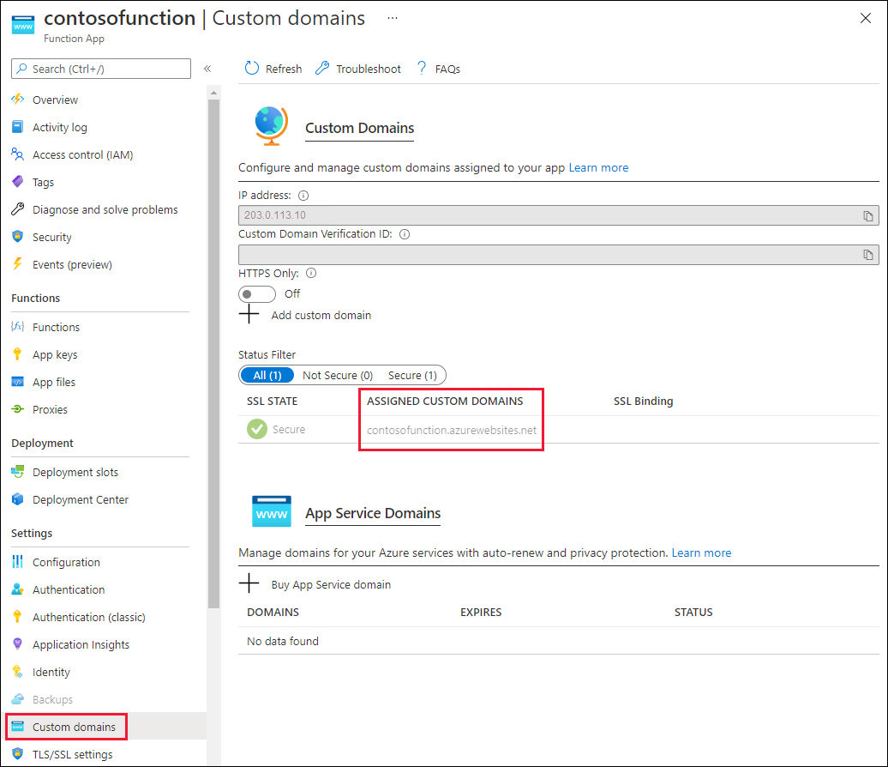Viewport: 888px width, 767px height.
Task: Collapse the sidebar with the chevron
Action: (x=207, y=69)
